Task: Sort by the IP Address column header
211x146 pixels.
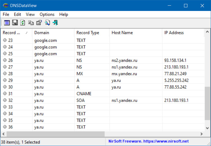Action: pyautogui.click(x=183, y=33)
